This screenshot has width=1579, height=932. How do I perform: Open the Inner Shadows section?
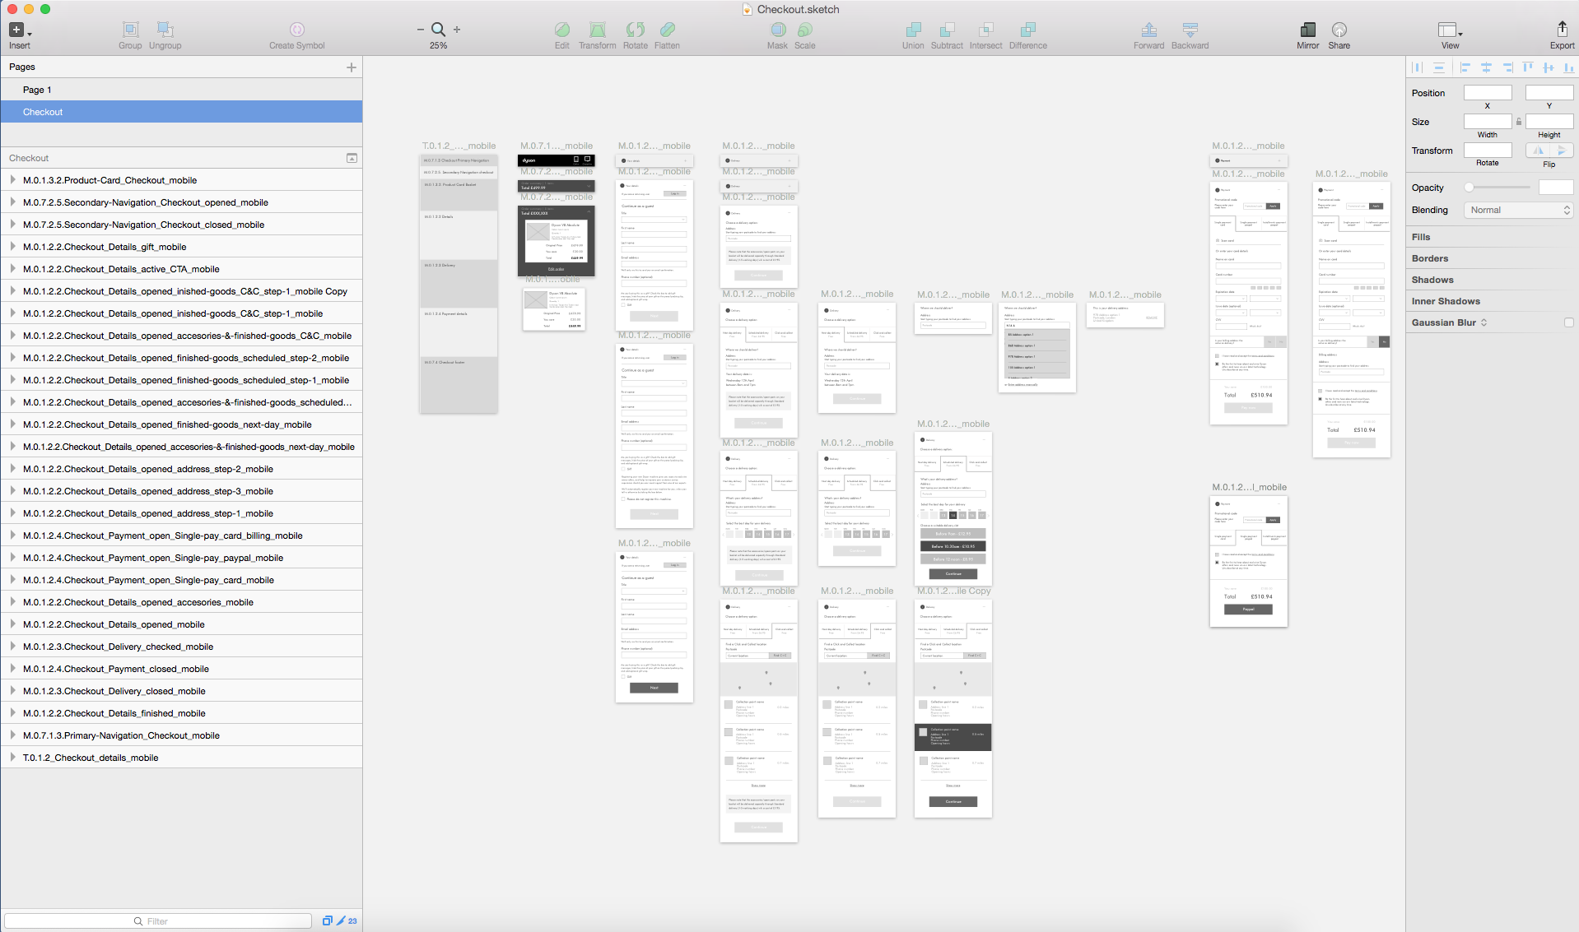pyautogui.click(x=1446, y=301)
